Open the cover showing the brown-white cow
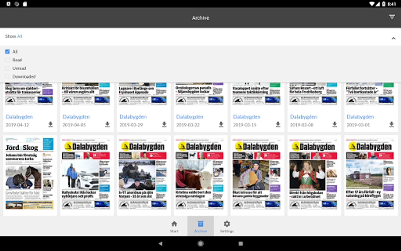Screen dimensions: 401x251 [199, 173]
